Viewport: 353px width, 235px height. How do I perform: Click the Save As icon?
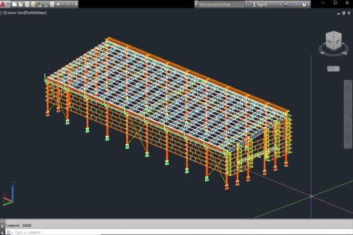point(33,4)
